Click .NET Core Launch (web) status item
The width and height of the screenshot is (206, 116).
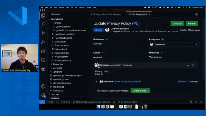(91, 102)
